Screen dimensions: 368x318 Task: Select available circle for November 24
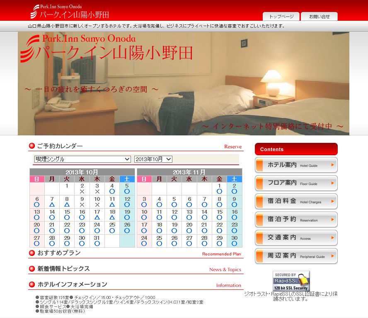(144, 243)
